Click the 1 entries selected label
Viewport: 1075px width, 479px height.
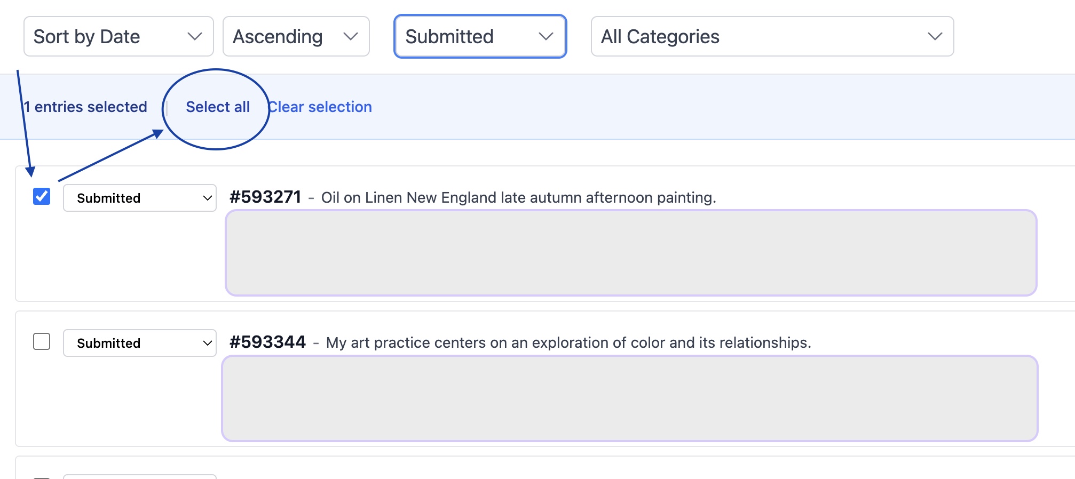[x=86, y=107]
